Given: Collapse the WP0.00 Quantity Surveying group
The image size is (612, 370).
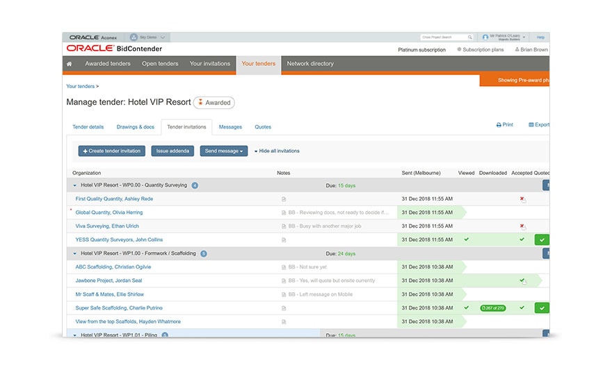Looking at the screenshot, I should tap(75, 185).
